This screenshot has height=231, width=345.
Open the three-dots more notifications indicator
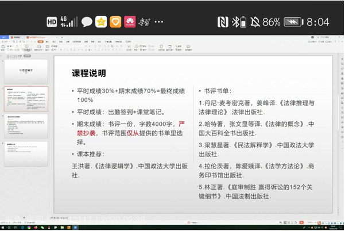[x=159, y=22]
